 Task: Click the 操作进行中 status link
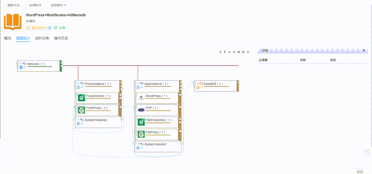pos(40,28)
